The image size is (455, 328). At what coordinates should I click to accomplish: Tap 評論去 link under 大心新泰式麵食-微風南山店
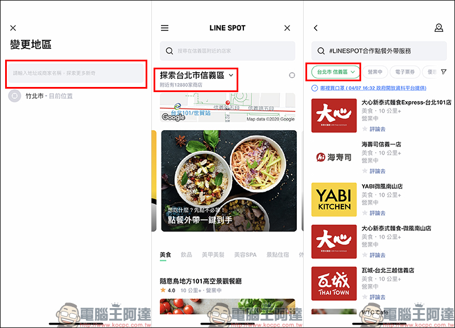click(x=378, y=255)
